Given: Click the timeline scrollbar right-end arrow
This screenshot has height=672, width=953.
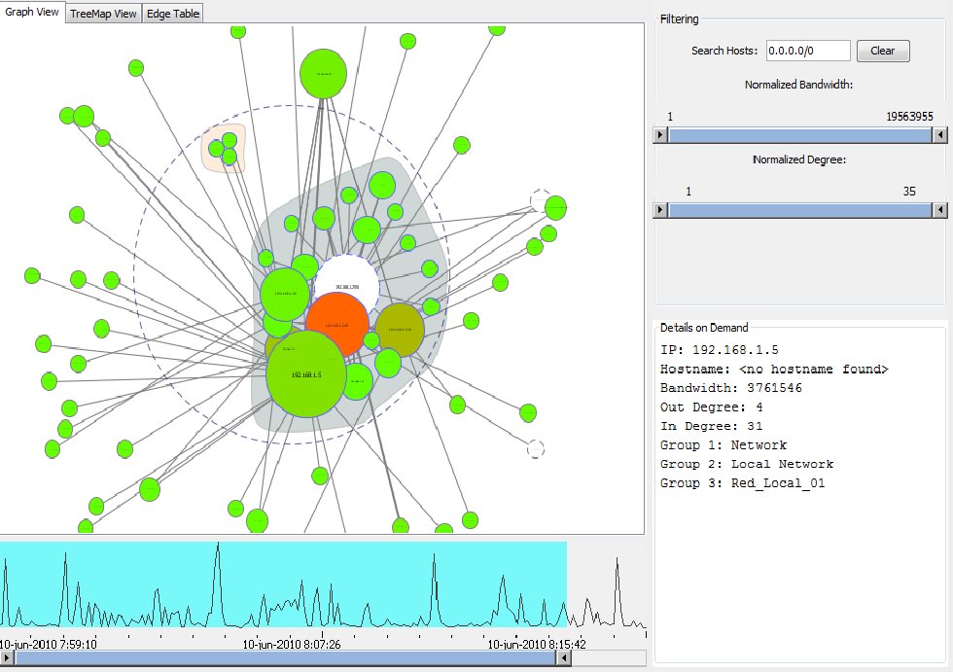Looking at the screenshot, I should (x=563, y=658).
